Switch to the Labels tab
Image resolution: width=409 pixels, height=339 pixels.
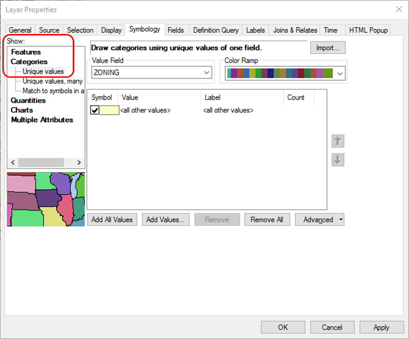point(255,30)
